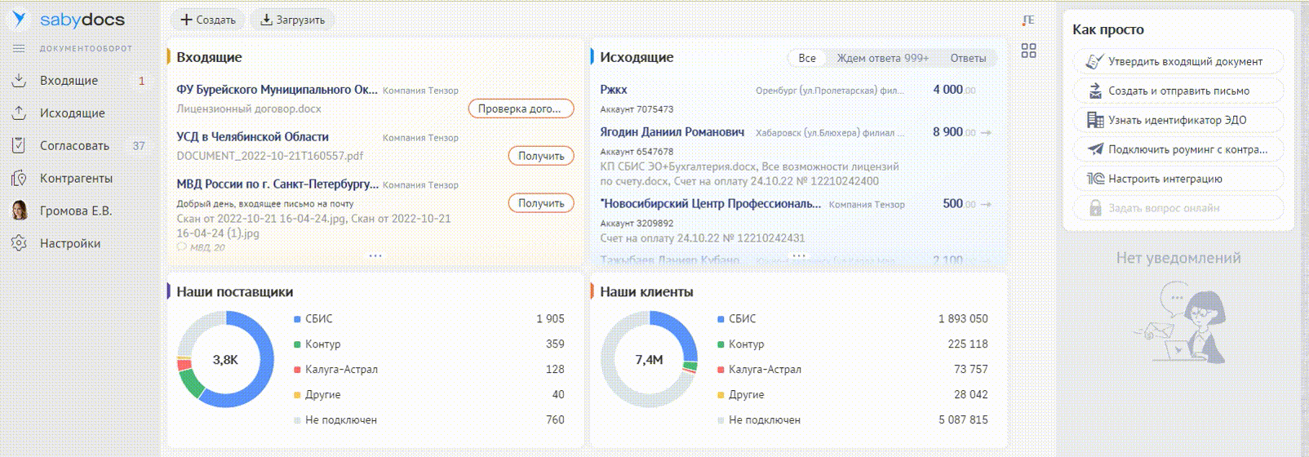Open УСД в Челябинской Области entry
This screenshot has height=457, width=1309.
[x=253, y=137]
